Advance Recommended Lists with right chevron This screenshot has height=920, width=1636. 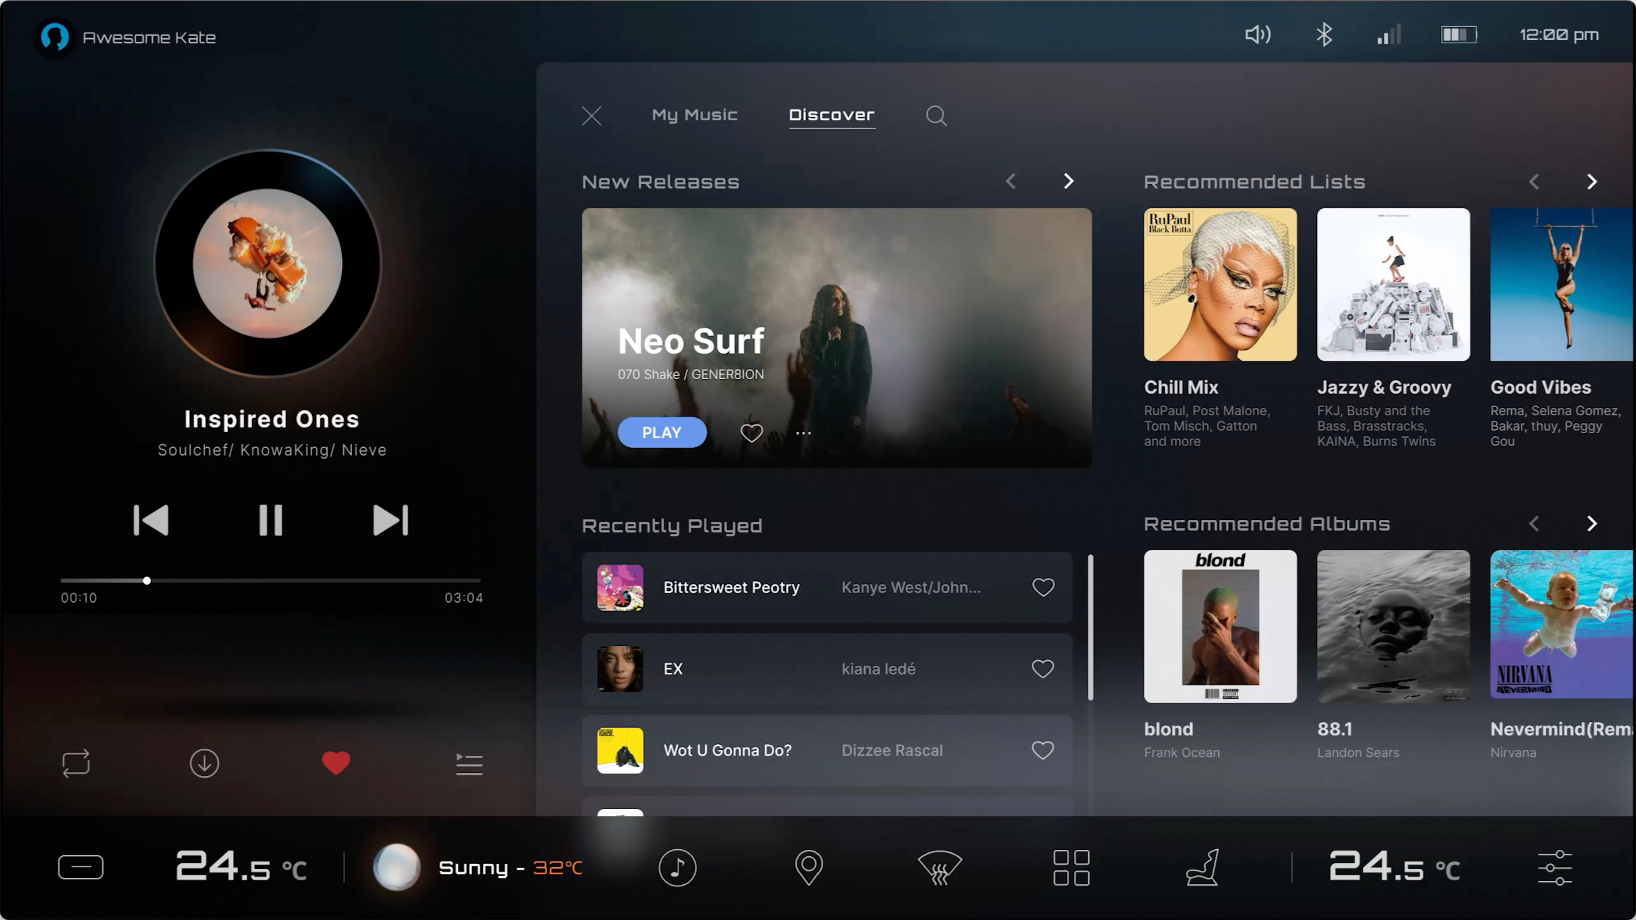point(1591,181)
